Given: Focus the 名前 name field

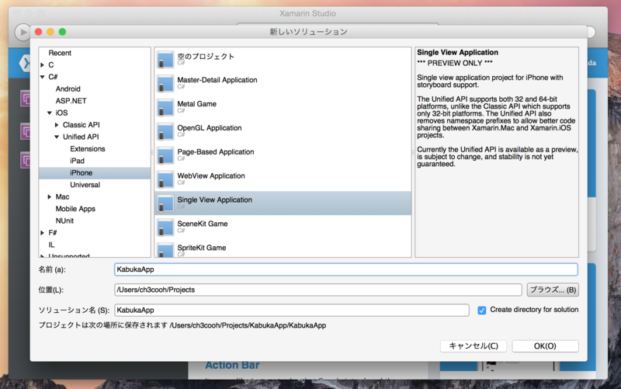Looking at the screenshot, I should click(x=346, y=269).
